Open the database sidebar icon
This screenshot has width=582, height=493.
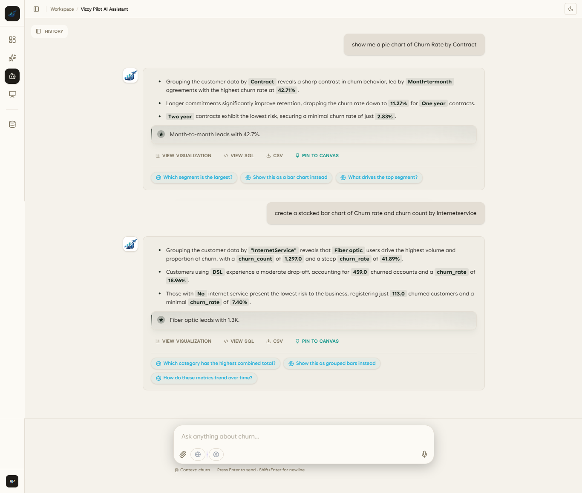click(x=12, y=124)
